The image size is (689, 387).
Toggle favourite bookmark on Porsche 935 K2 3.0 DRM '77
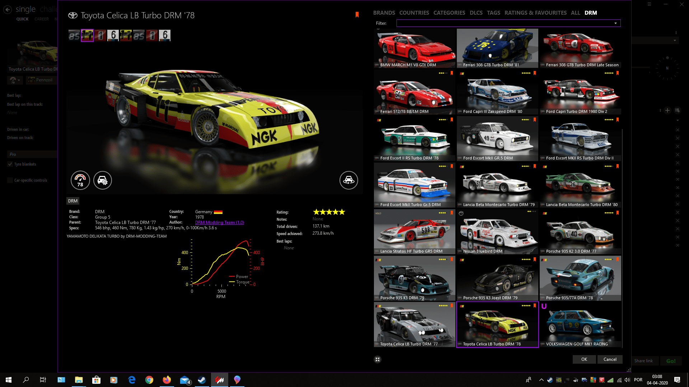[618, 213]
